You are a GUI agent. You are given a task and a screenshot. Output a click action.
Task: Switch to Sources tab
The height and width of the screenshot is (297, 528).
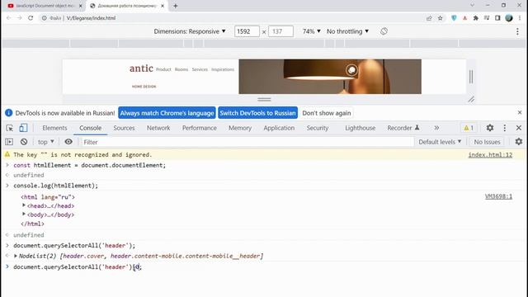click(x=124, y=128)
